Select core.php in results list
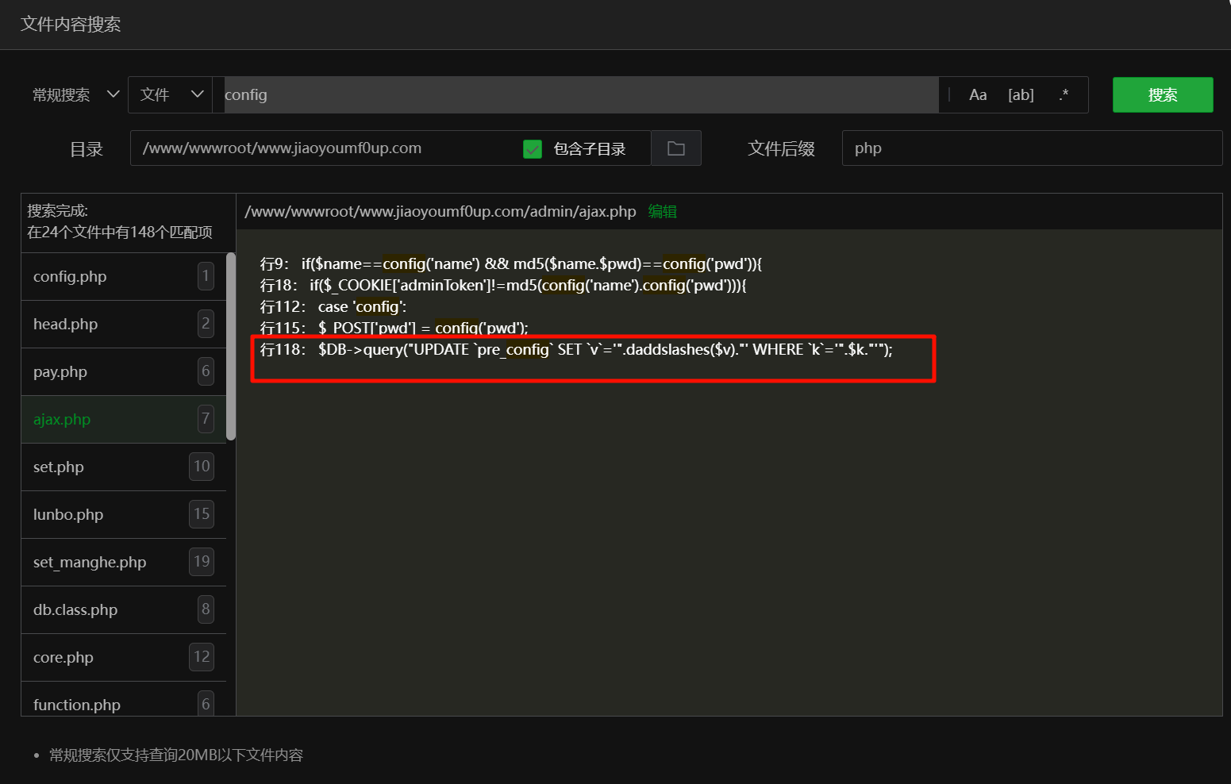This screenshot has height=784, width=1231. (63, 658)
